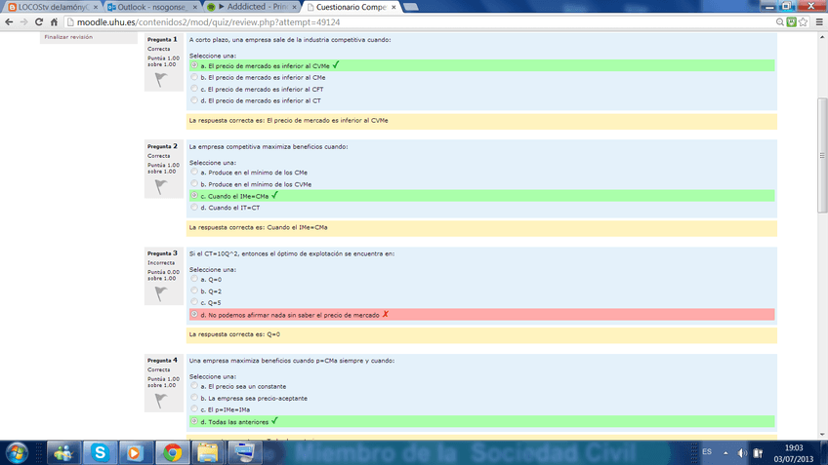Viewport: 828px width, 465px height.
Task: Click text 'La respuesta correcta es: Q=0'
Action: pos(234,334)
